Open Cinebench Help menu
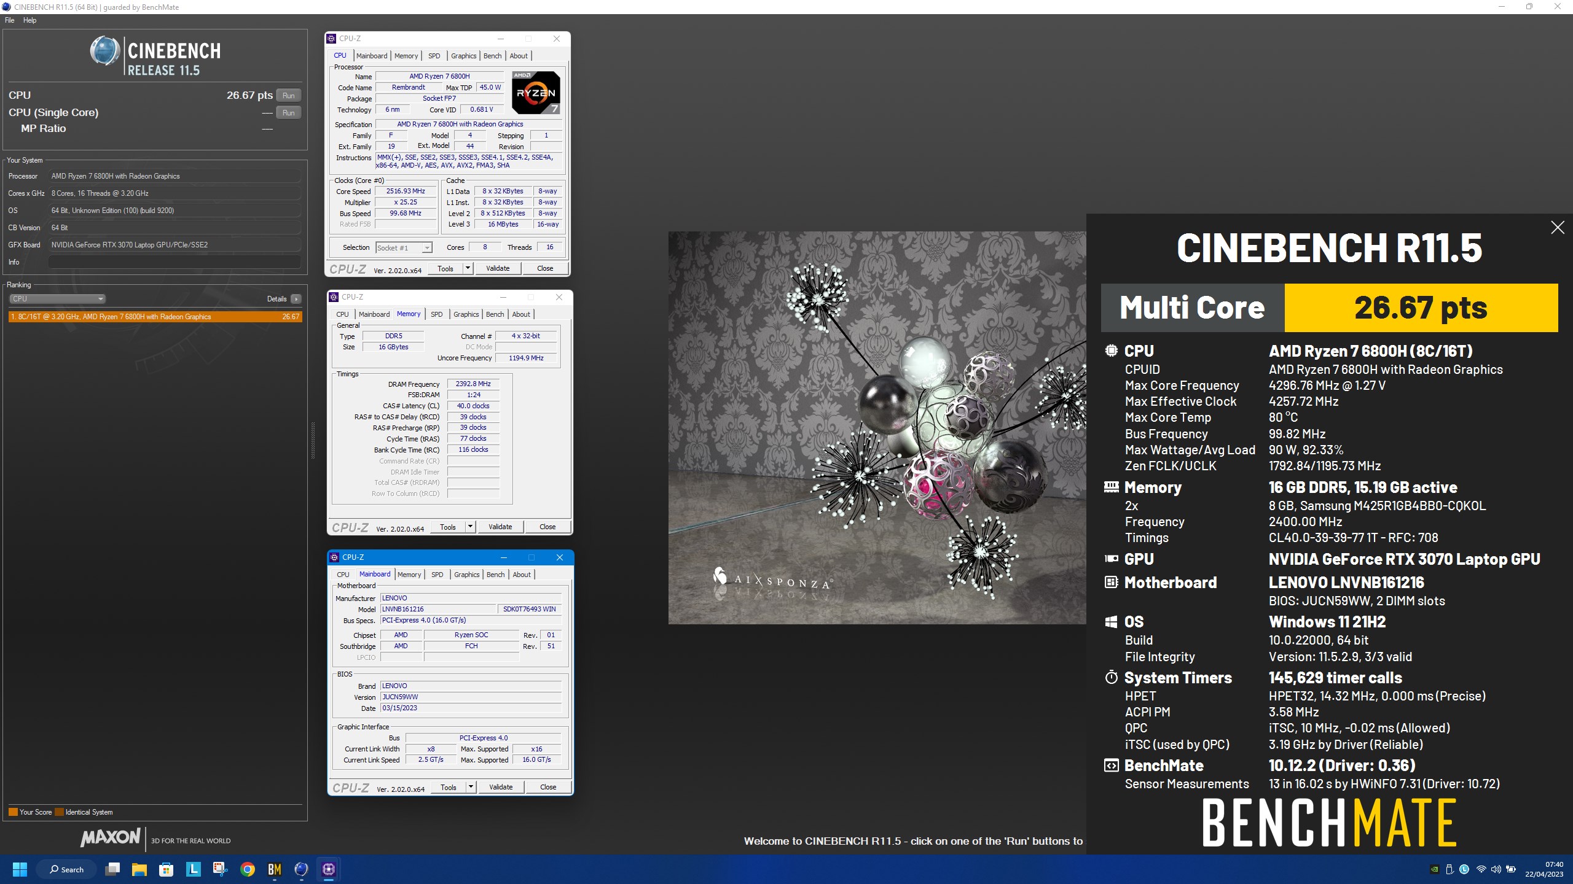This screenshot has width=1573, height=884. pyautogui.click(x=29, y=20)
